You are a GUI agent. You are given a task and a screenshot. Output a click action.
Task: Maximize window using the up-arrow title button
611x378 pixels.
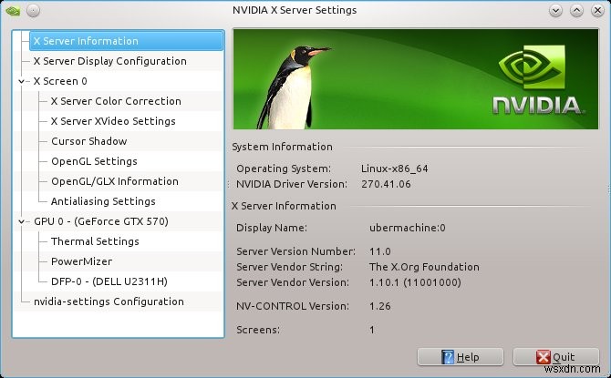576,11
